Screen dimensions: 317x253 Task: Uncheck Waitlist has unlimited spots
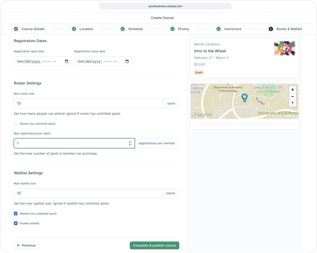click(16, 213)
